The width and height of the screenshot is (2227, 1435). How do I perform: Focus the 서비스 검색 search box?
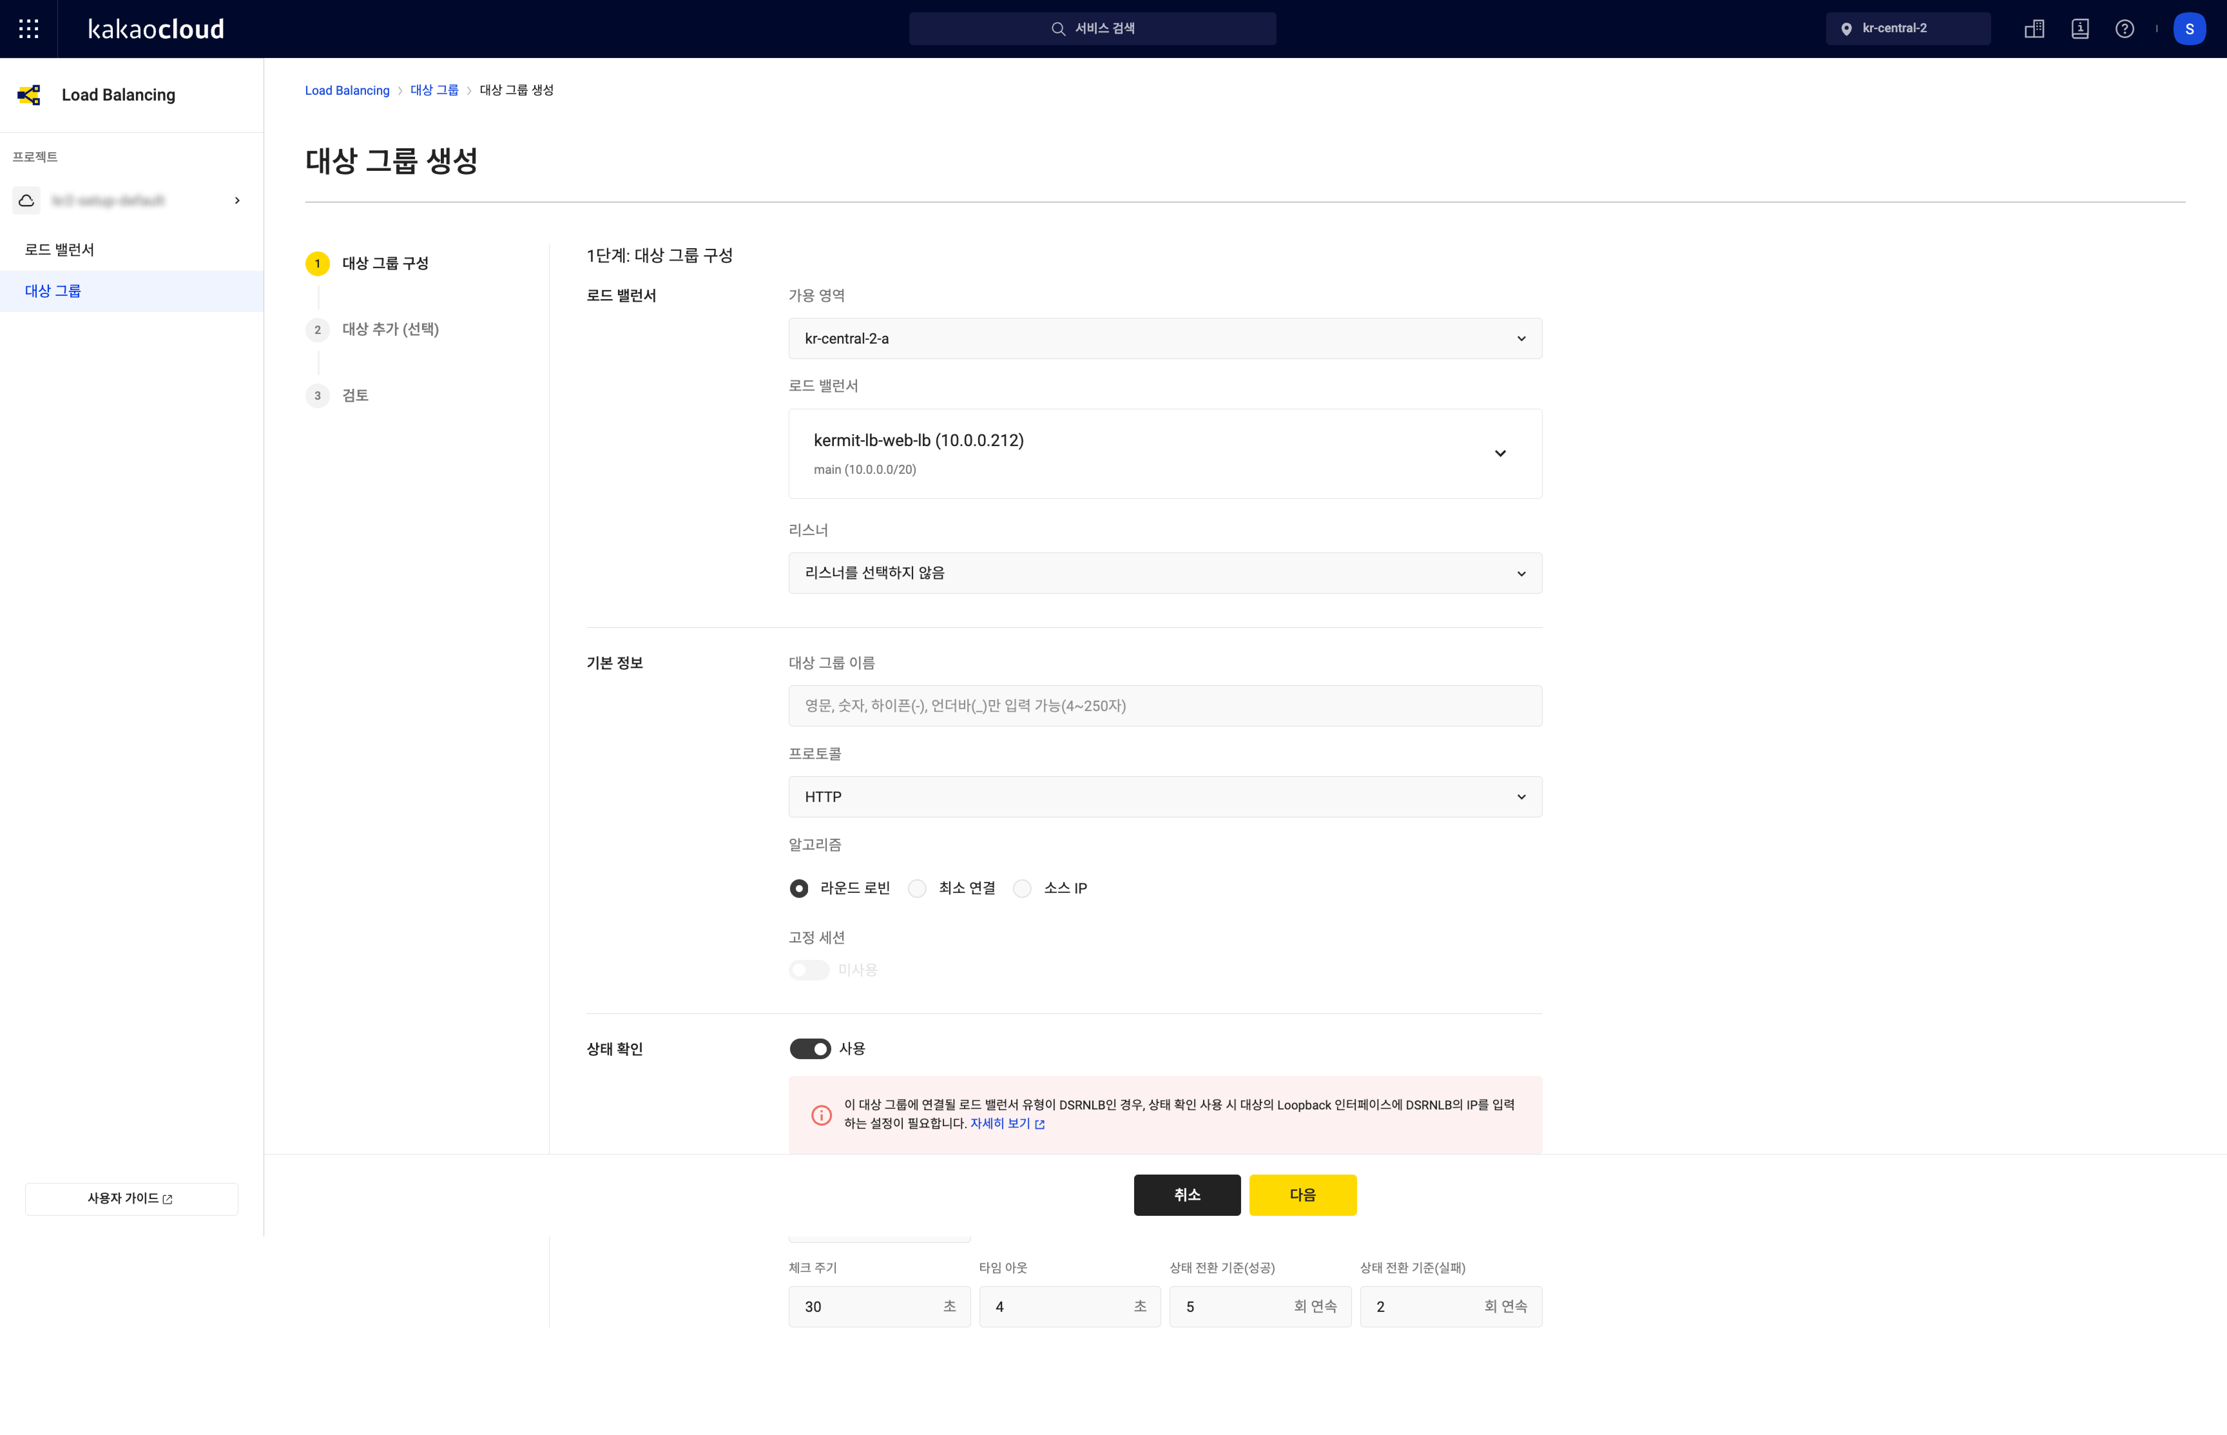click(x=1093, y=29)
